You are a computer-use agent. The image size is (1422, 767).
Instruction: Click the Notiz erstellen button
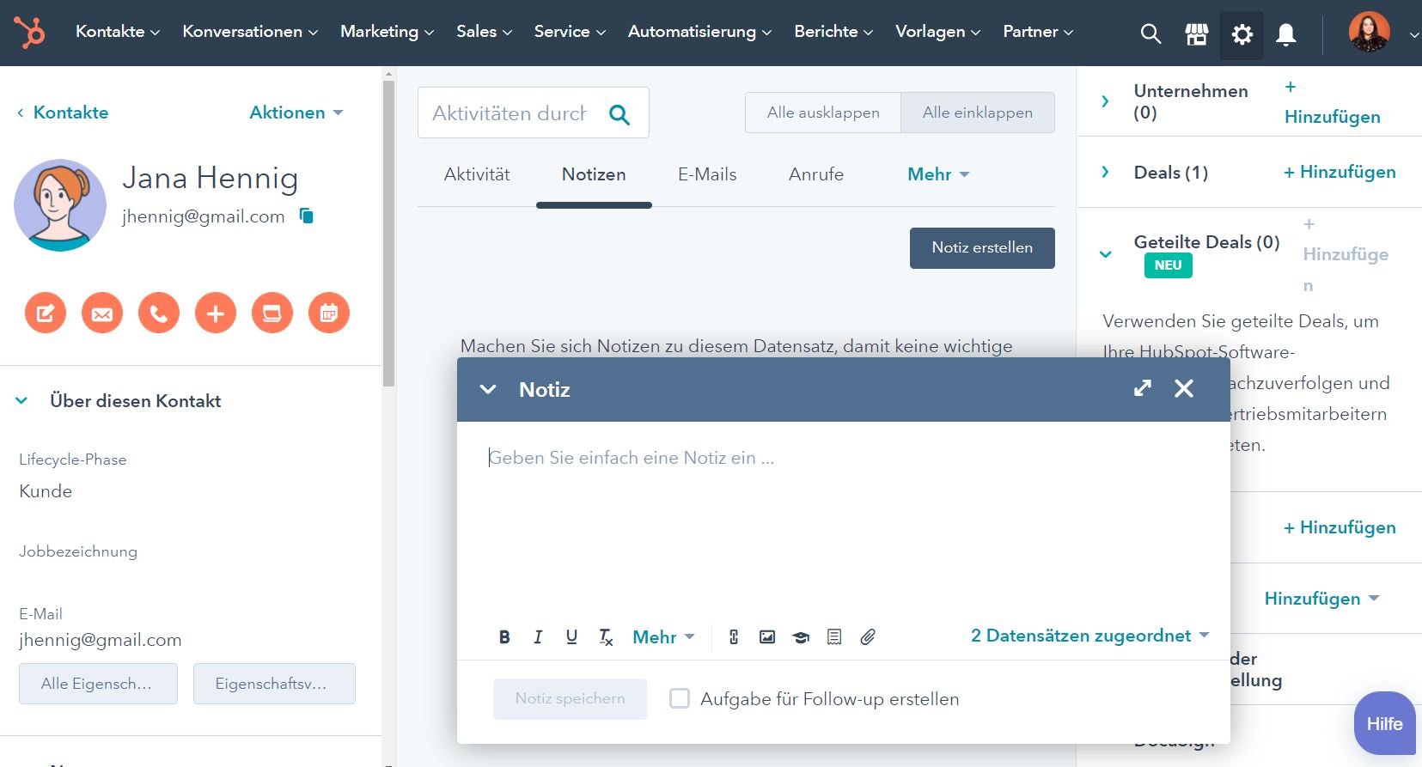tap(982, 247)
